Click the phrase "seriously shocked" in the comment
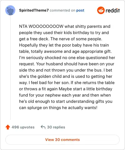The width and height of the screenshot is (125, 150). (x=43, y=57)
